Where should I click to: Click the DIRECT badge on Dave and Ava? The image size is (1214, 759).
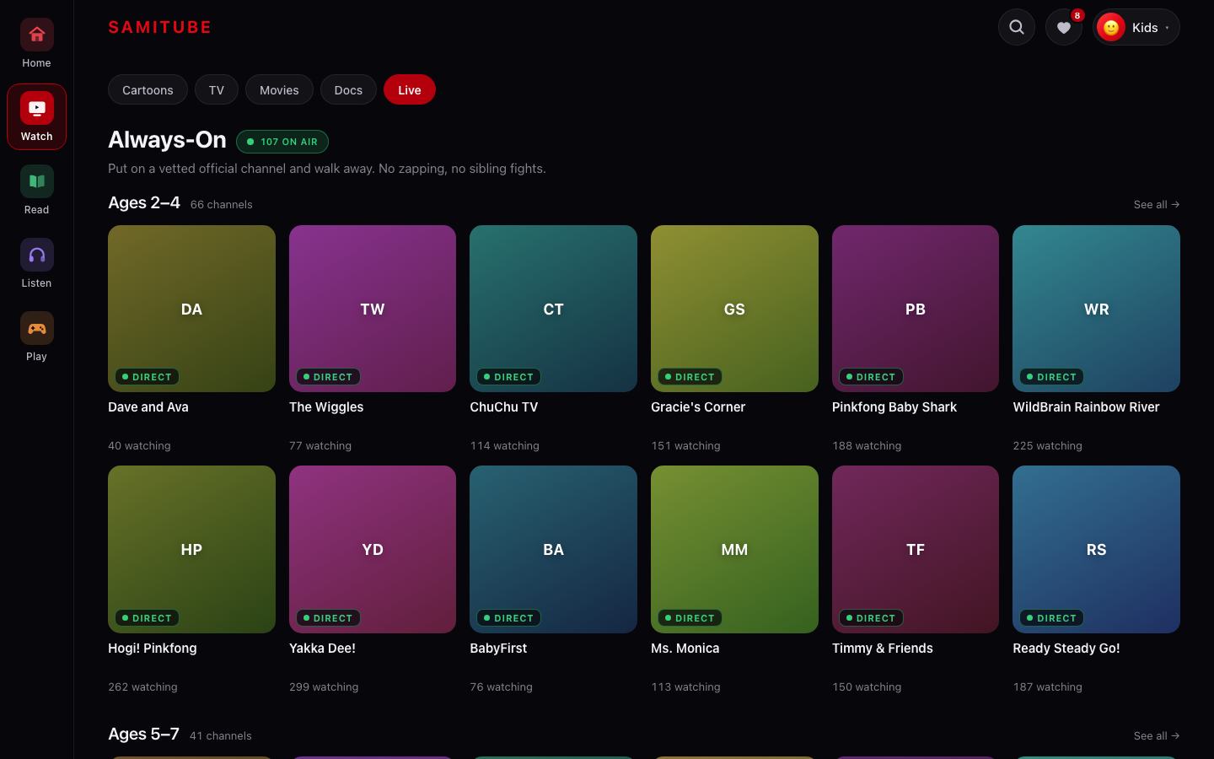click(x=147, y=377)
